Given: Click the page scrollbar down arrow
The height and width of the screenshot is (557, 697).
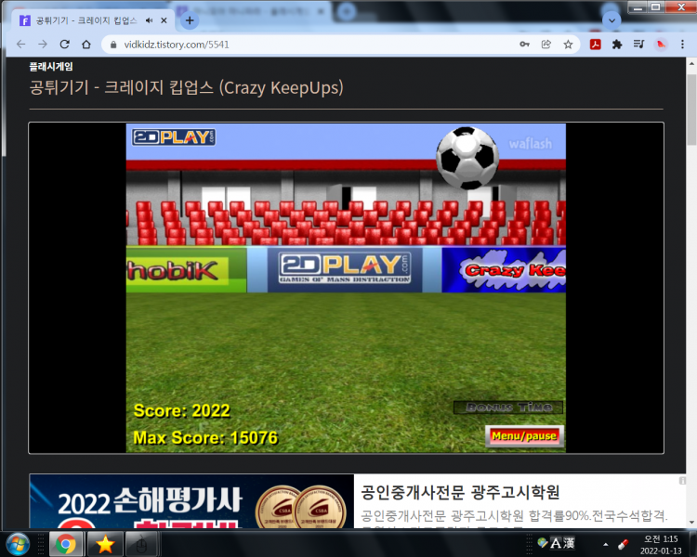Looking at the screenshot, I should (691, 523).
